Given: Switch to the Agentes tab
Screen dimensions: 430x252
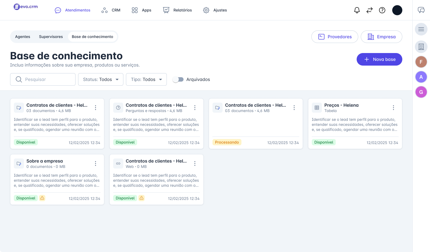Looking at the screenshot, I should [23, 37].
